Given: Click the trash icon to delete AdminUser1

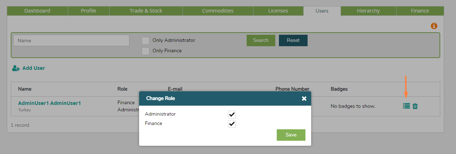Looking at the screenshot, I should pos(415,106).
